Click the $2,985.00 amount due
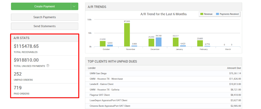The height and width of the screenshot is (109, 261). (x=236, y=106)
